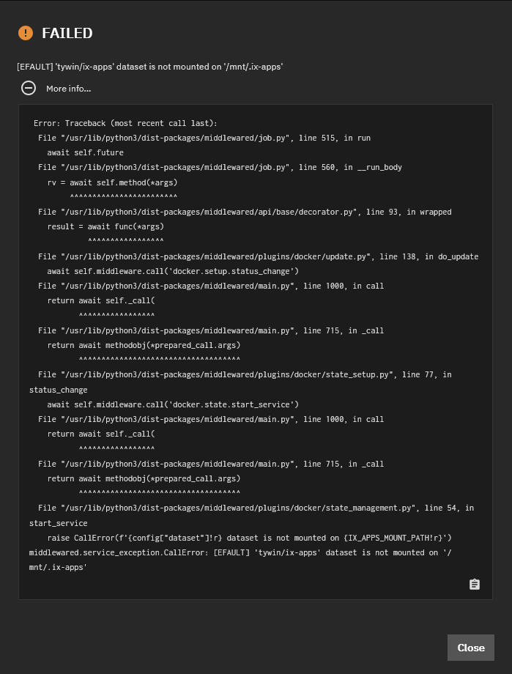
Task: Click the EFAULT dataset not mounted summary message
Action: point(149,67)
